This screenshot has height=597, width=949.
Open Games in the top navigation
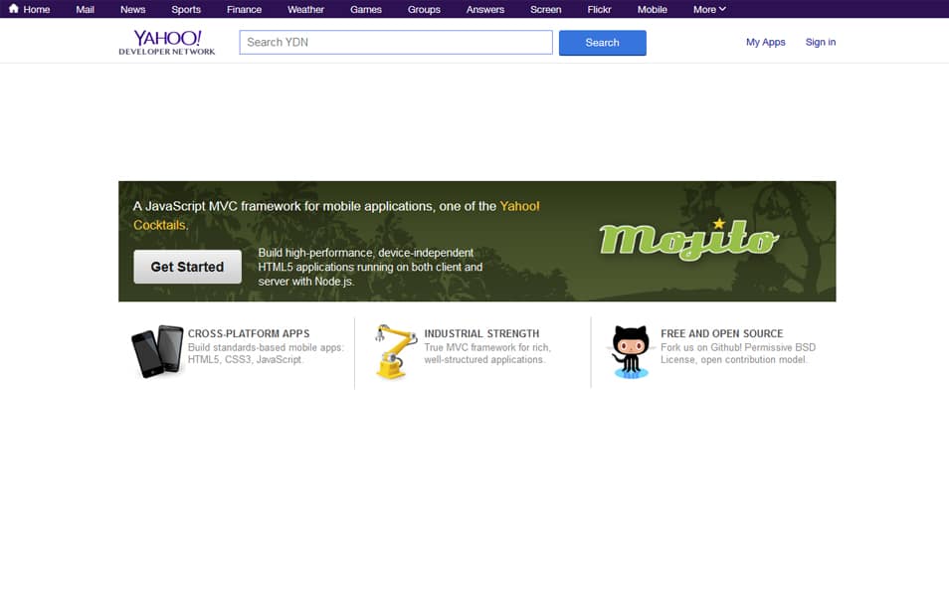click(x=365, y=9)
